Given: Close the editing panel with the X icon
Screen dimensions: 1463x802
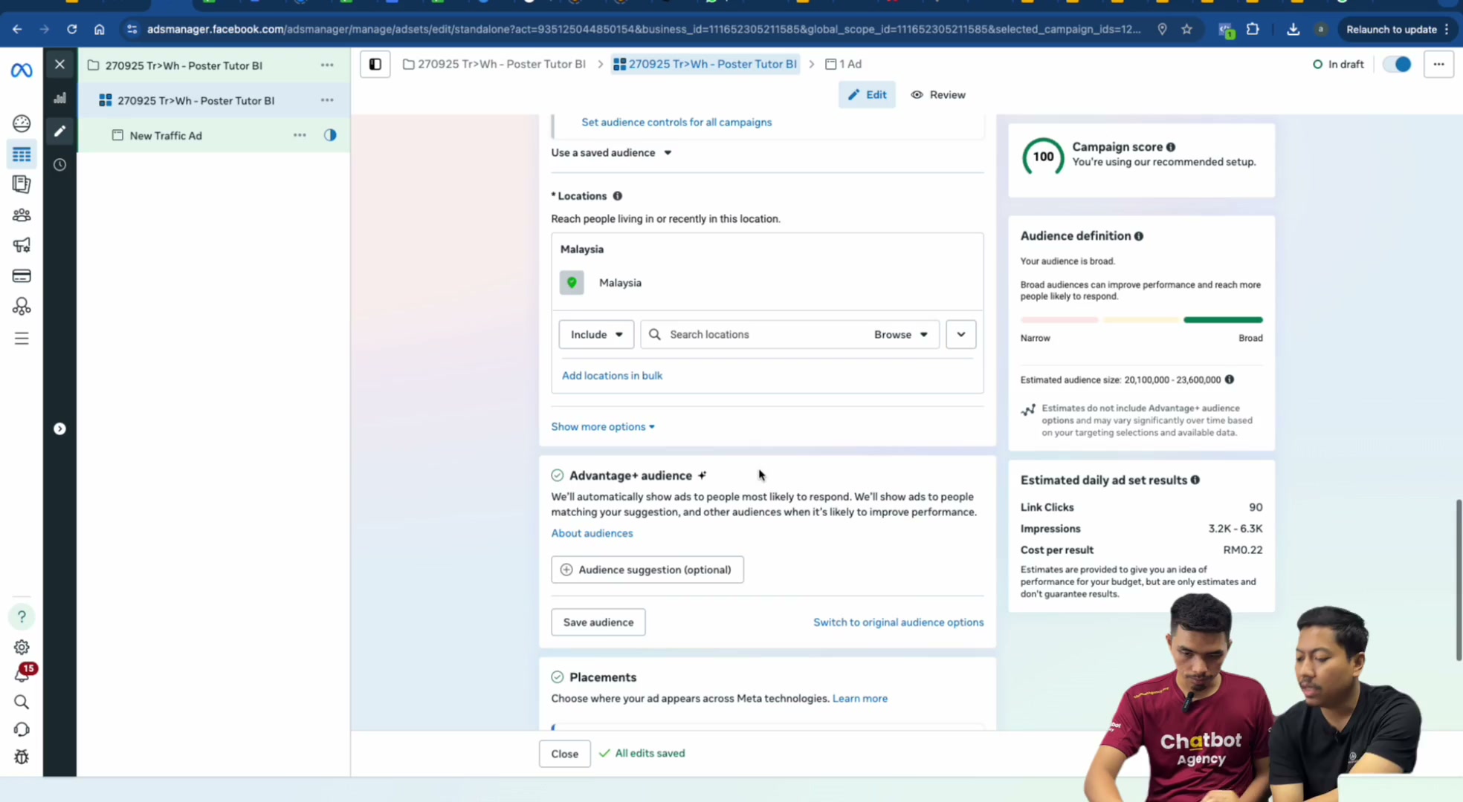Looking at the screenshot, I should point(60,65).
